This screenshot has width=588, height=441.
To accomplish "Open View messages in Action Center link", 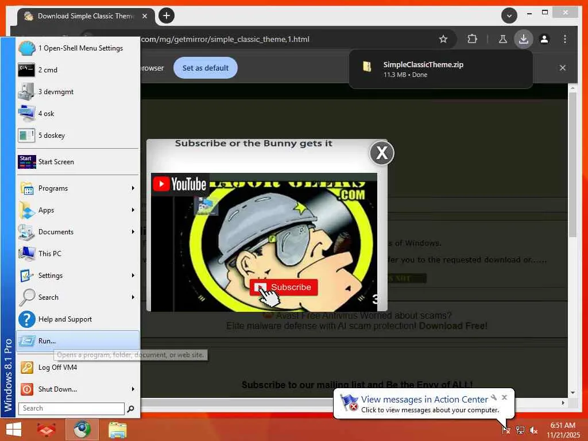I will (424, 400).
